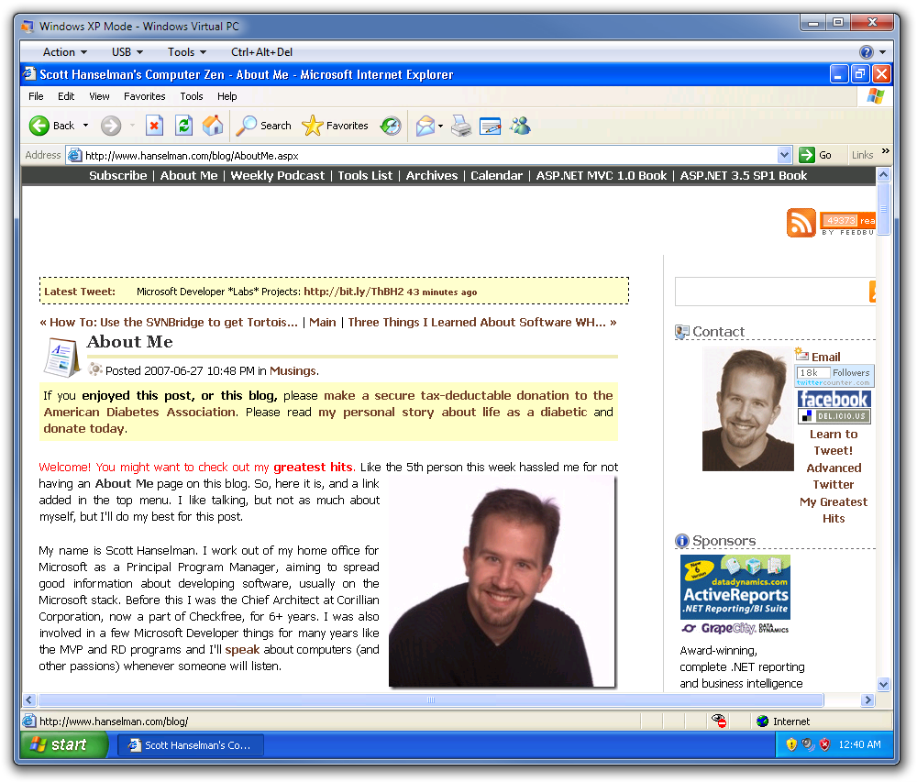Click the address bar URL field

(x=430, y=156)
